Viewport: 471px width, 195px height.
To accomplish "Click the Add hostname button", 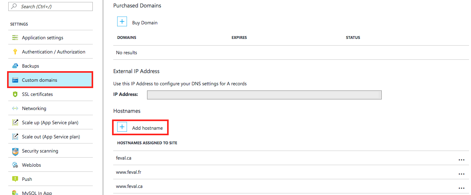I will (140, 127).
